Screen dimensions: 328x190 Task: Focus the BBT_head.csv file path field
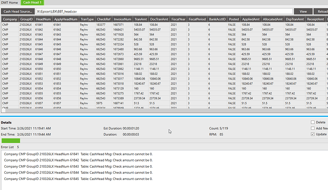[x=164, y=11]
